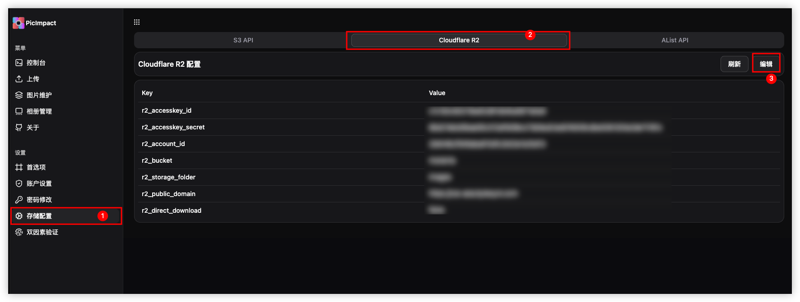This screenshot has height=302, width=800.
Task: Open 账户设置 account settings
Action: click(x=66, y=183)
